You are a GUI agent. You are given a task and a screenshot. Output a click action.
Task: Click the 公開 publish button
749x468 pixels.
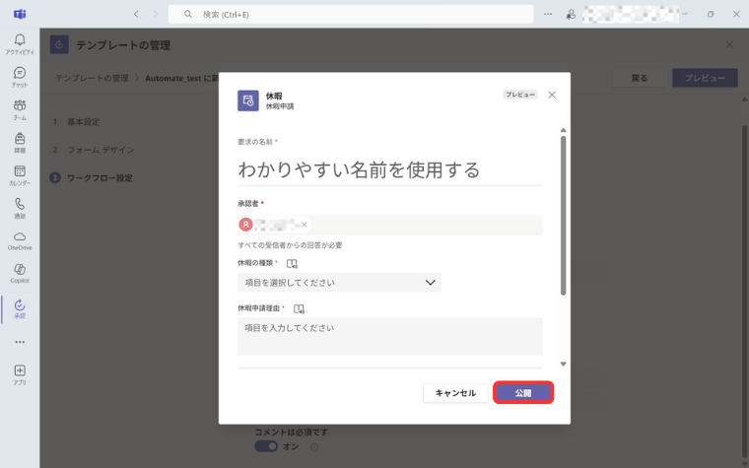(x=523, y=392)
